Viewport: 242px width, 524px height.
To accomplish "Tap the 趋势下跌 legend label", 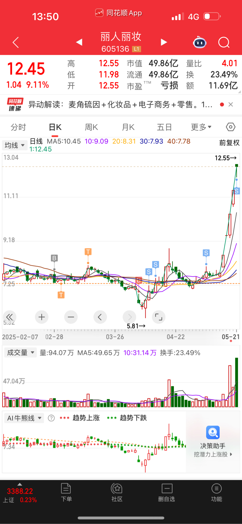I will click(133, 418).
